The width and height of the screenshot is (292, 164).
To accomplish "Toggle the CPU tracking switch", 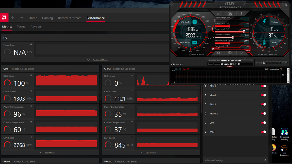I will tap(264, 122).
